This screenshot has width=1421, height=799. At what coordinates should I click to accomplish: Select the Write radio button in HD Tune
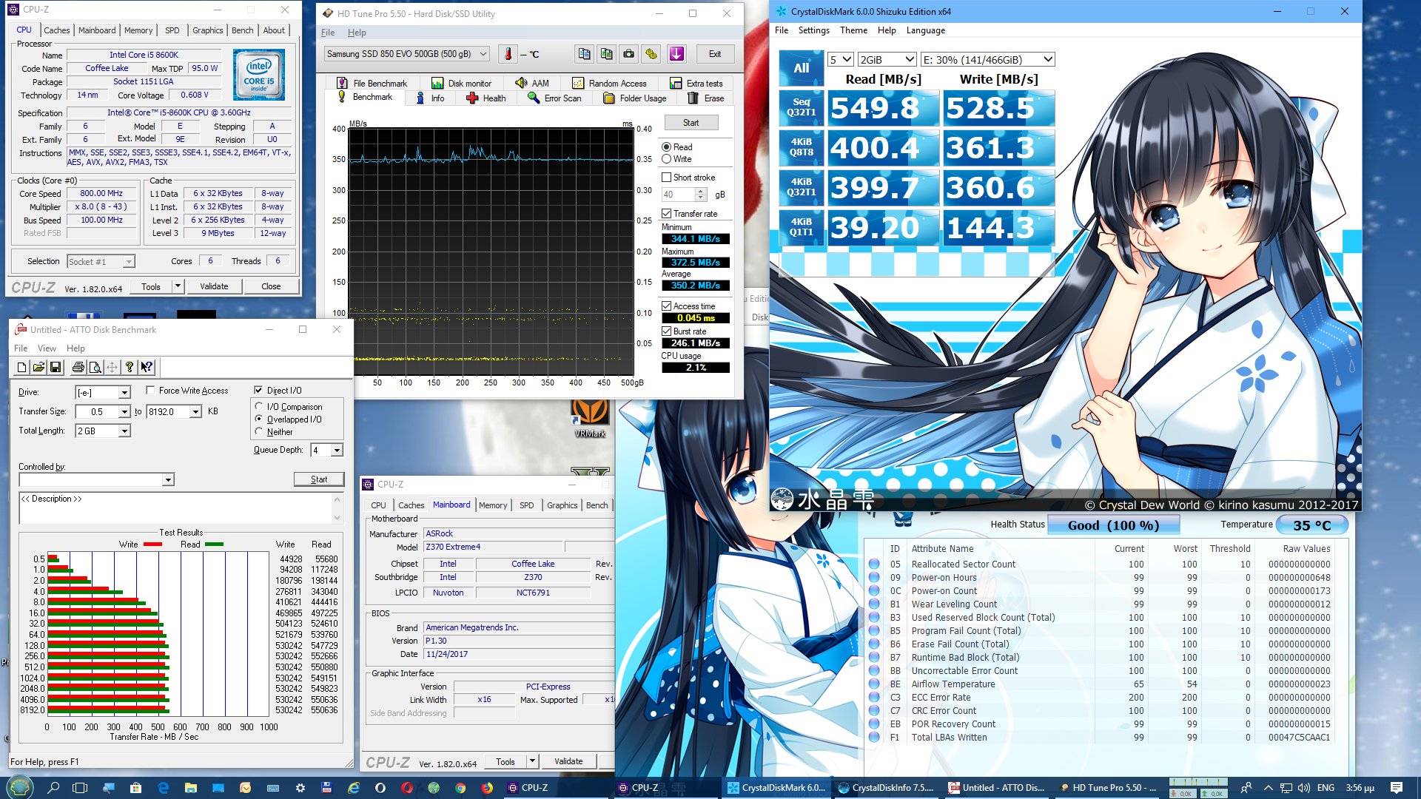click(666, 159)
